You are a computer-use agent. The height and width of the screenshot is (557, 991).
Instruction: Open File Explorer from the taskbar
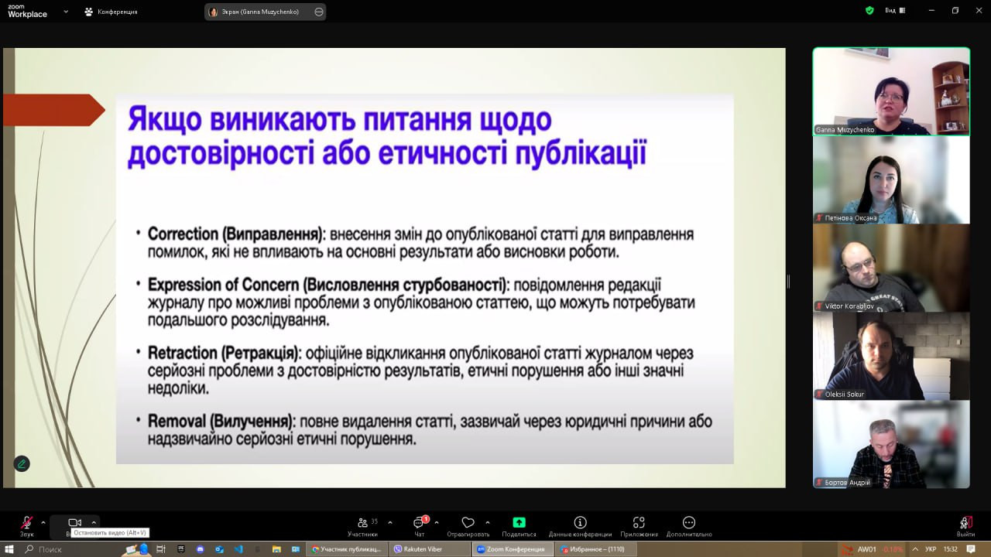click(276, 548)
